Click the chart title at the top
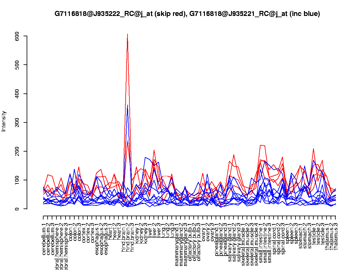 (x=187, y=14)
